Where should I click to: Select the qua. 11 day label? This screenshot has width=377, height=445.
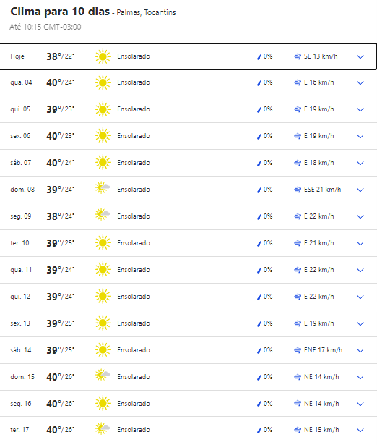click(x=21, y=270)
